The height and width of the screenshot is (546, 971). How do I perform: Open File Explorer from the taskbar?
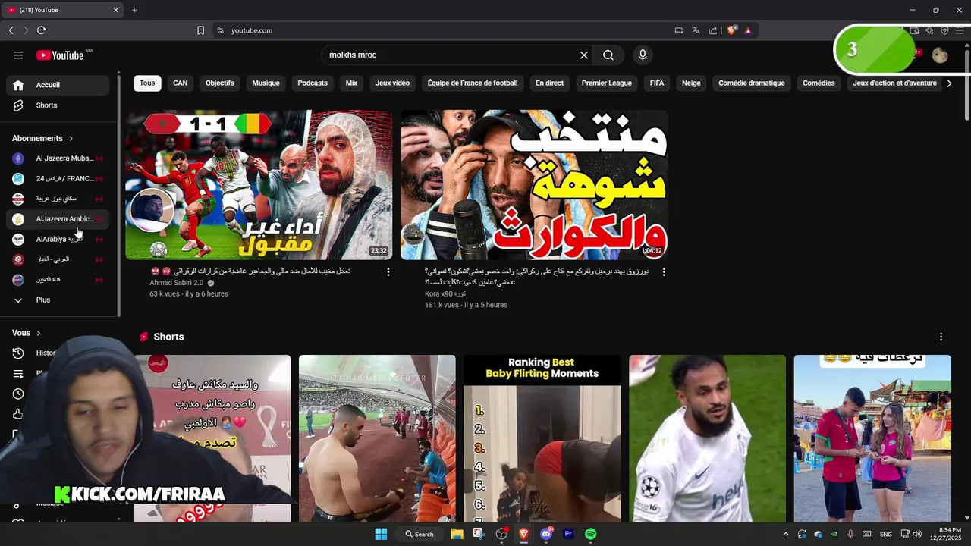tap(457, 534)
